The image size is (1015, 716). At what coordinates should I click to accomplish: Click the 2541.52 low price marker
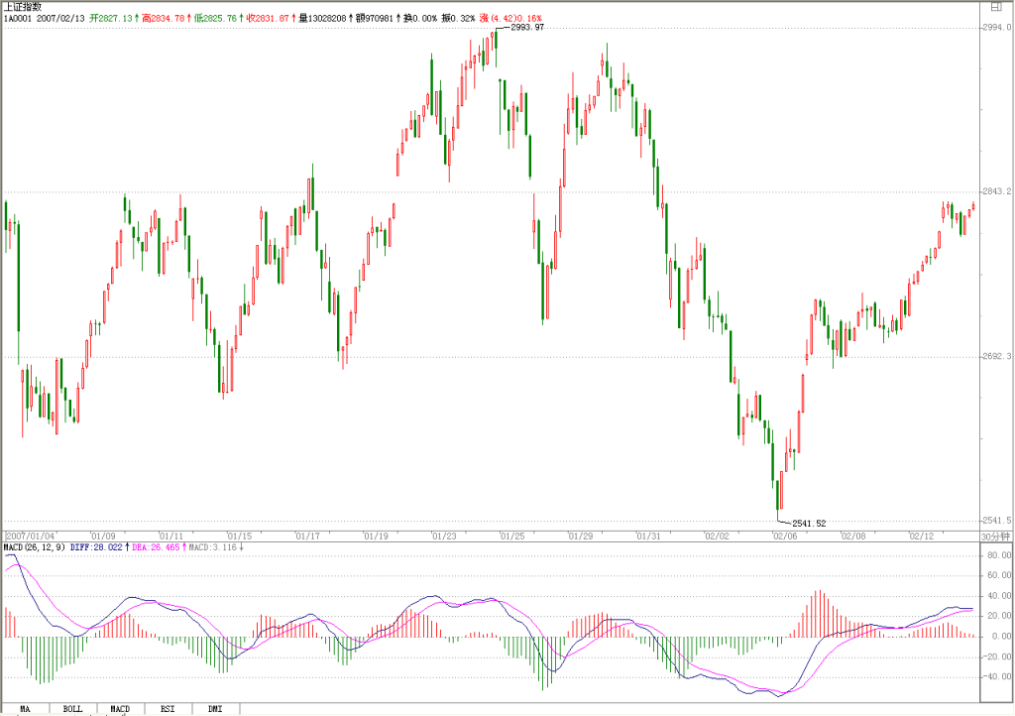pos(809,523)
